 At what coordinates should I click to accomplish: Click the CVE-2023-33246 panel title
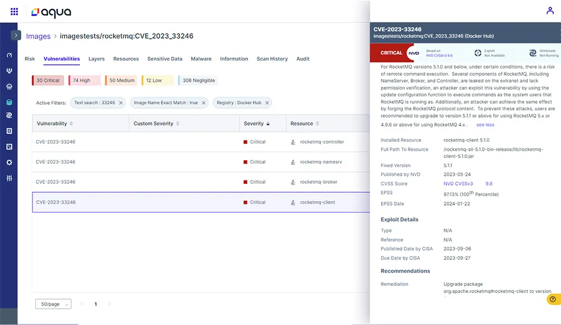coord(397,29)
